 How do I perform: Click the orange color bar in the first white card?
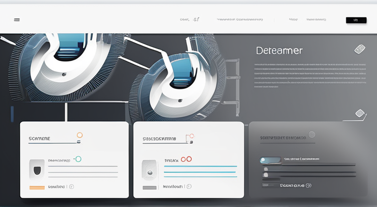click(x=37, y=187)
